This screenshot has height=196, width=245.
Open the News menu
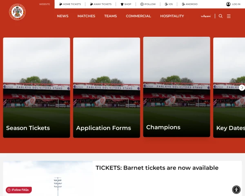(x=62, y=16)
